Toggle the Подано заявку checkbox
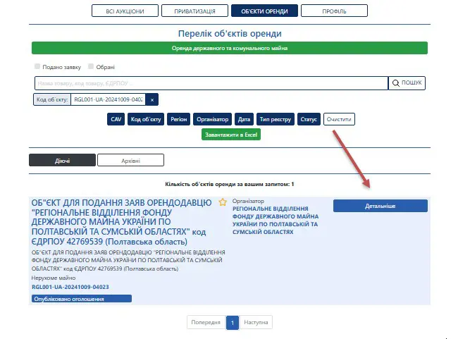Image resolution: width=470 pixels, height=339 pixels. [x=37, y=67]
